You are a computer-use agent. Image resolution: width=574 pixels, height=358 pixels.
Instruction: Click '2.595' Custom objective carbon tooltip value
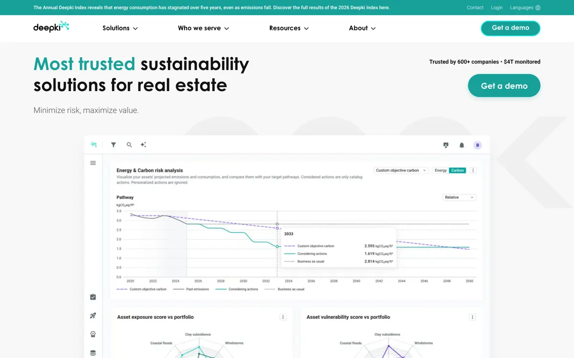pos(370,246)
